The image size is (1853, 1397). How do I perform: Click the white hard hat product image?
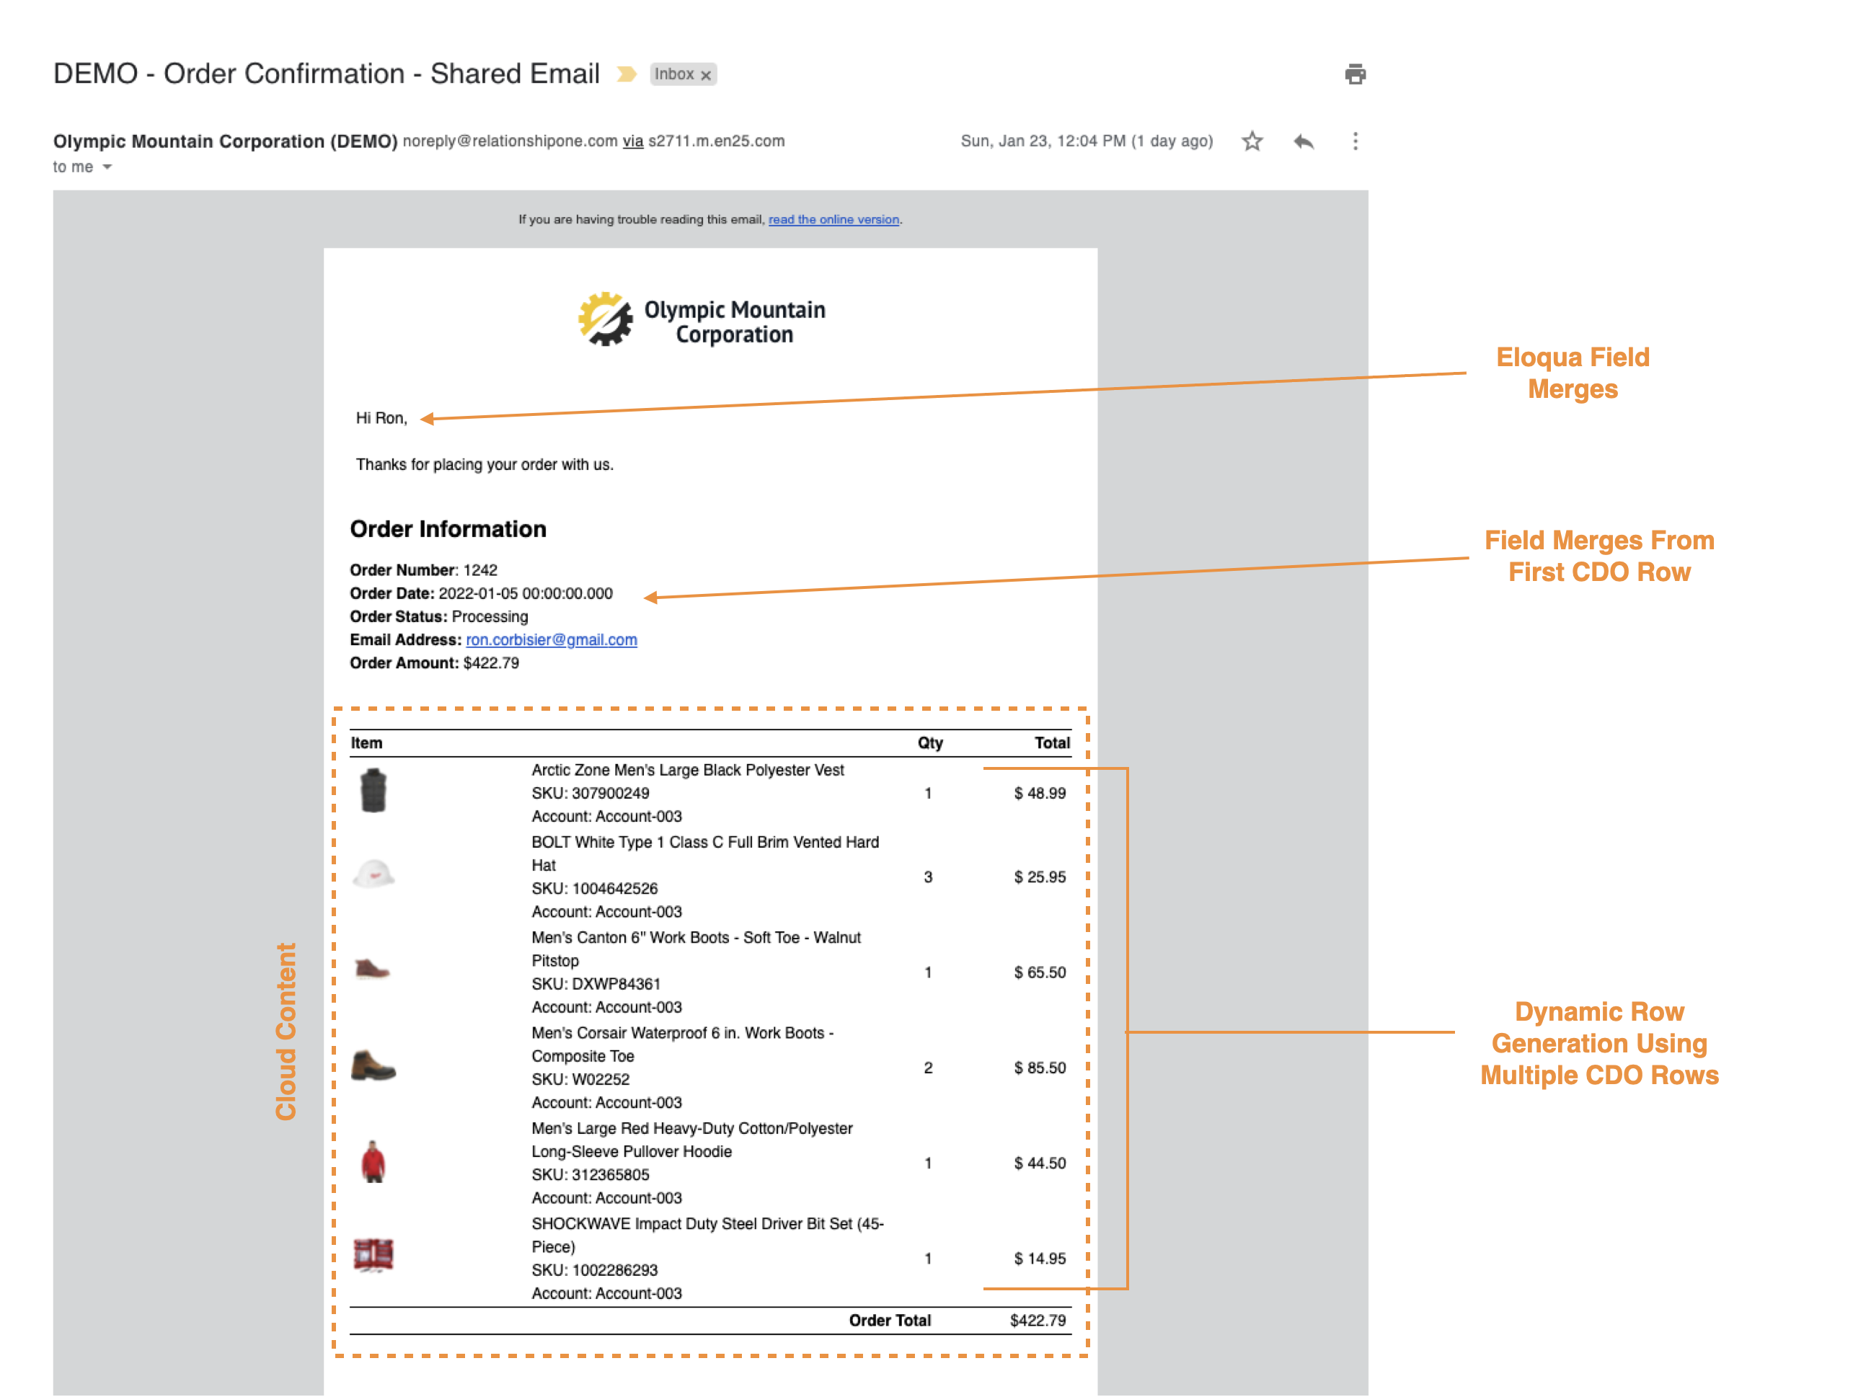pyautogui.click(x=373, y=874)
